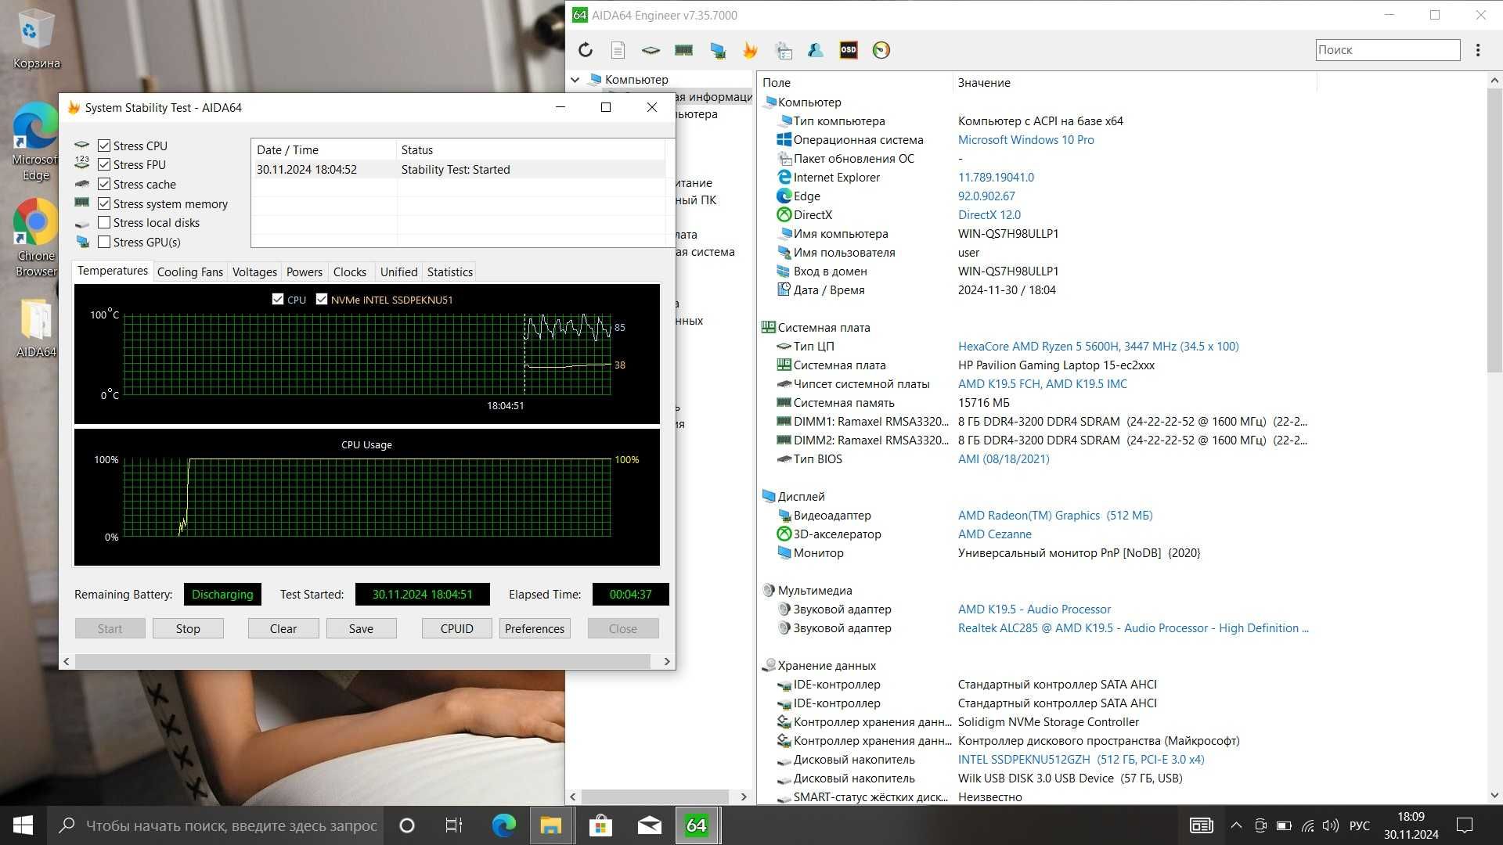Collapse the Компьютер tree node
Screen dimensions: 1503x845
coord(575,80)
